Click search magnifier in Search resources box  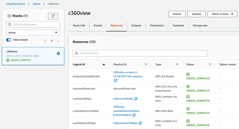click(77, 53)
